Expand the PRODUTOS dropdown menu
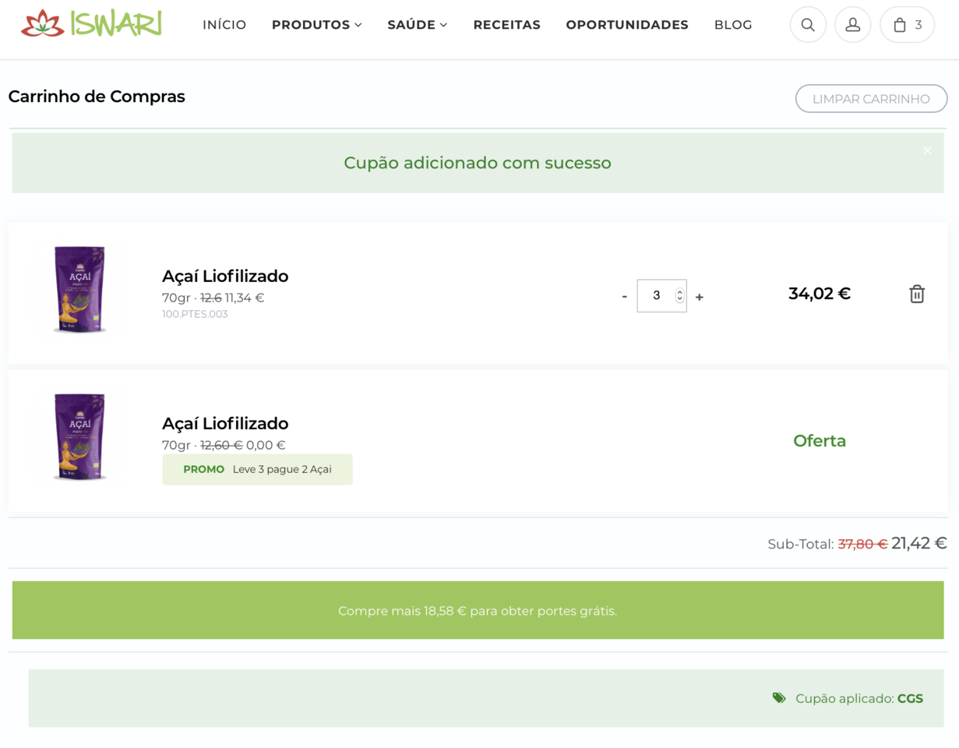The width and height of the screenshot is (959, 748). point(317,24)
